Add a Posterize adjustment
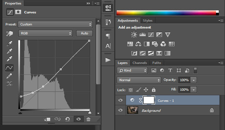This screenshot has height=130, width=225. pyautogui.click(x=143, y=53)
